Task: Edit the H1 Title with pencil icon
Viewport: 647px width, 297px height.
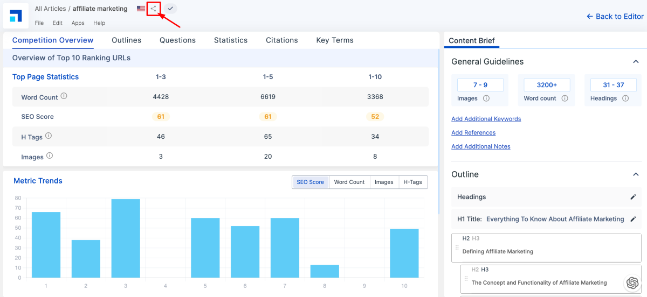Action: [633, 219]
